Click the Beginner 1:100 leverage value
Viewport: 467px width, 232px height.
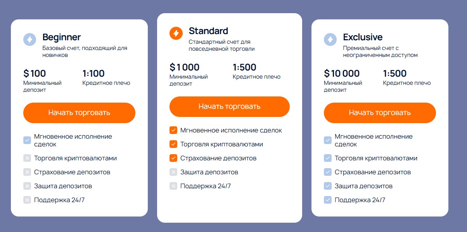(93, 74)
